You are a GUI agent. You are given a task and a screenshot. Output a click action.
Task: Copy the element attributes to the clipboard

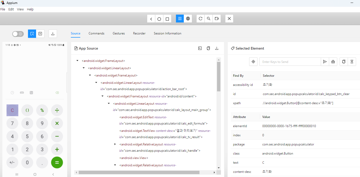tap(344, 62)
